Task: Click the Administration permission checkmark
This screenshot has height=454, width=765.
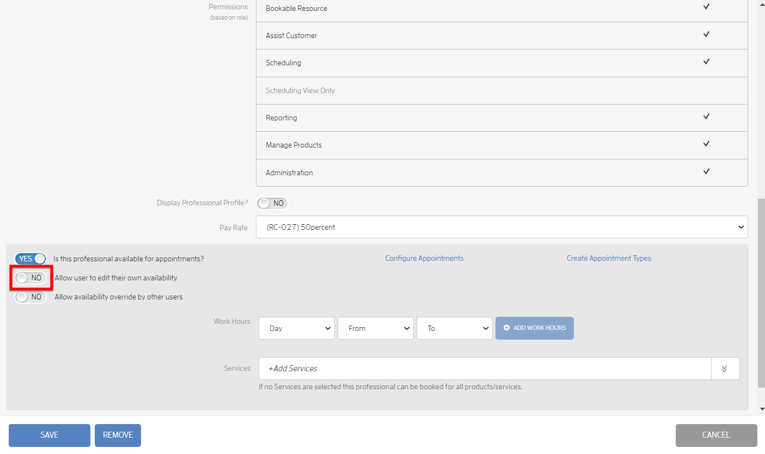Action: point(706,171)
